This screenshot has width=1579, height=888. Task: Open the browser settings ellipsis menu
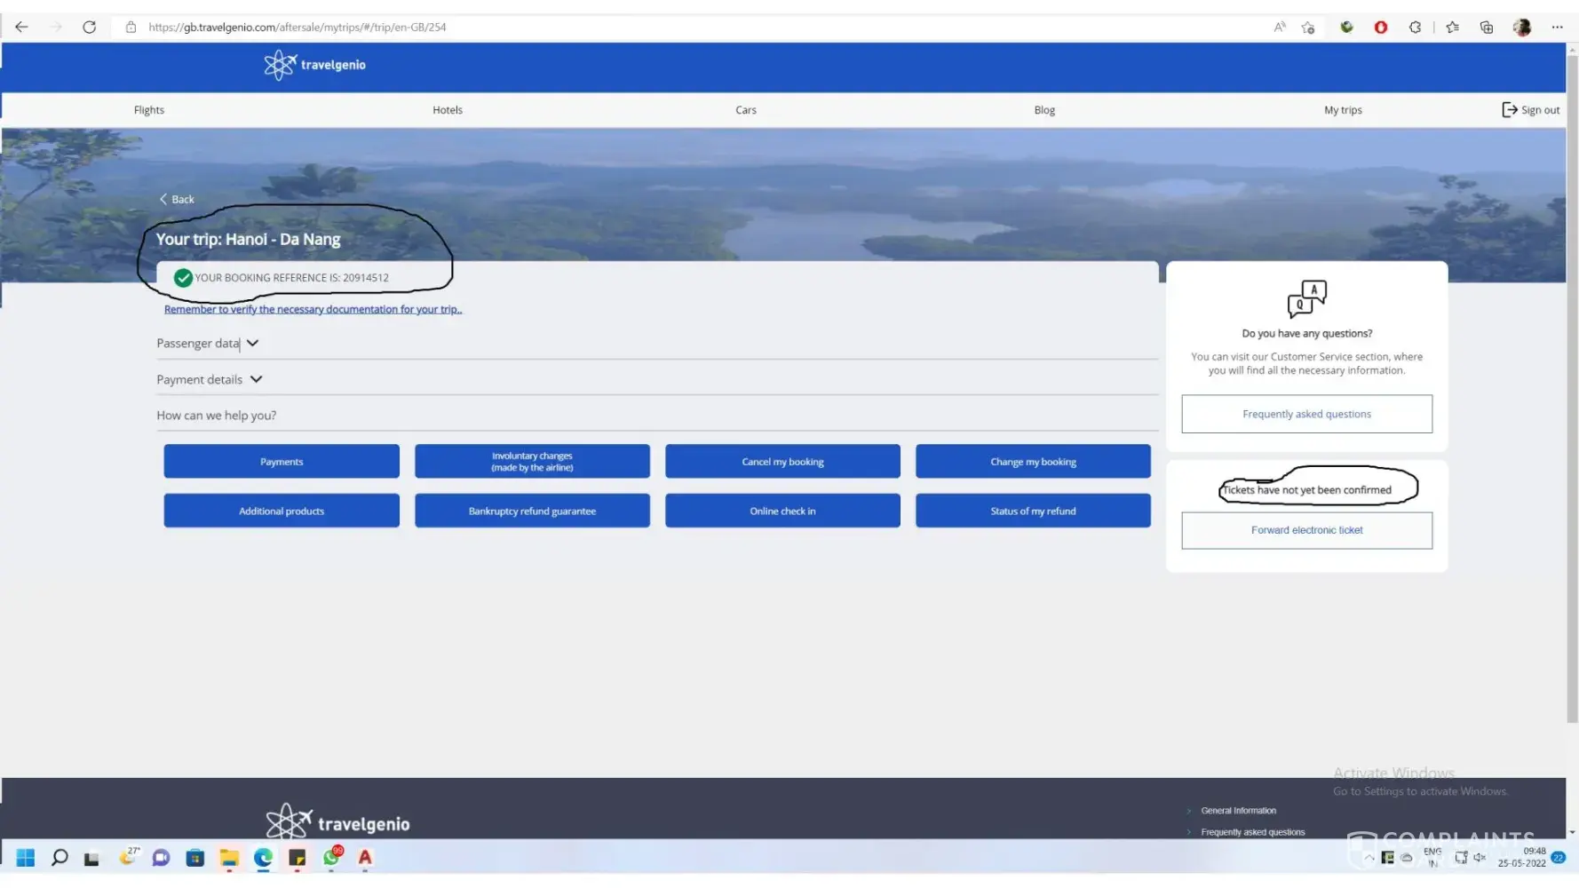1557,27
